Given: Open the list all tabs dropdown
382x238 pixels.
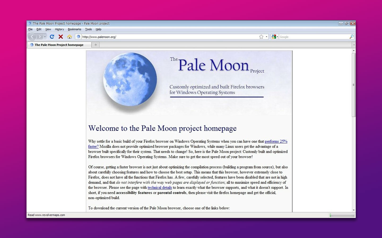Looking at the screenshot, I should [x=354, y=45].
